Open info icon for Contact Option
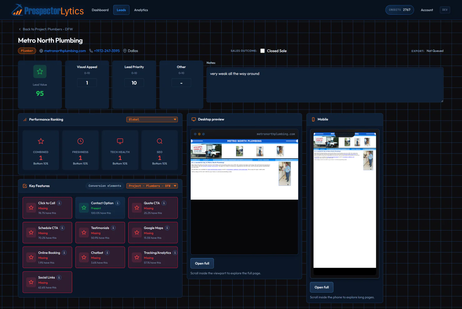The width and height of the screenshot is (462, 309). coord(118,203)
